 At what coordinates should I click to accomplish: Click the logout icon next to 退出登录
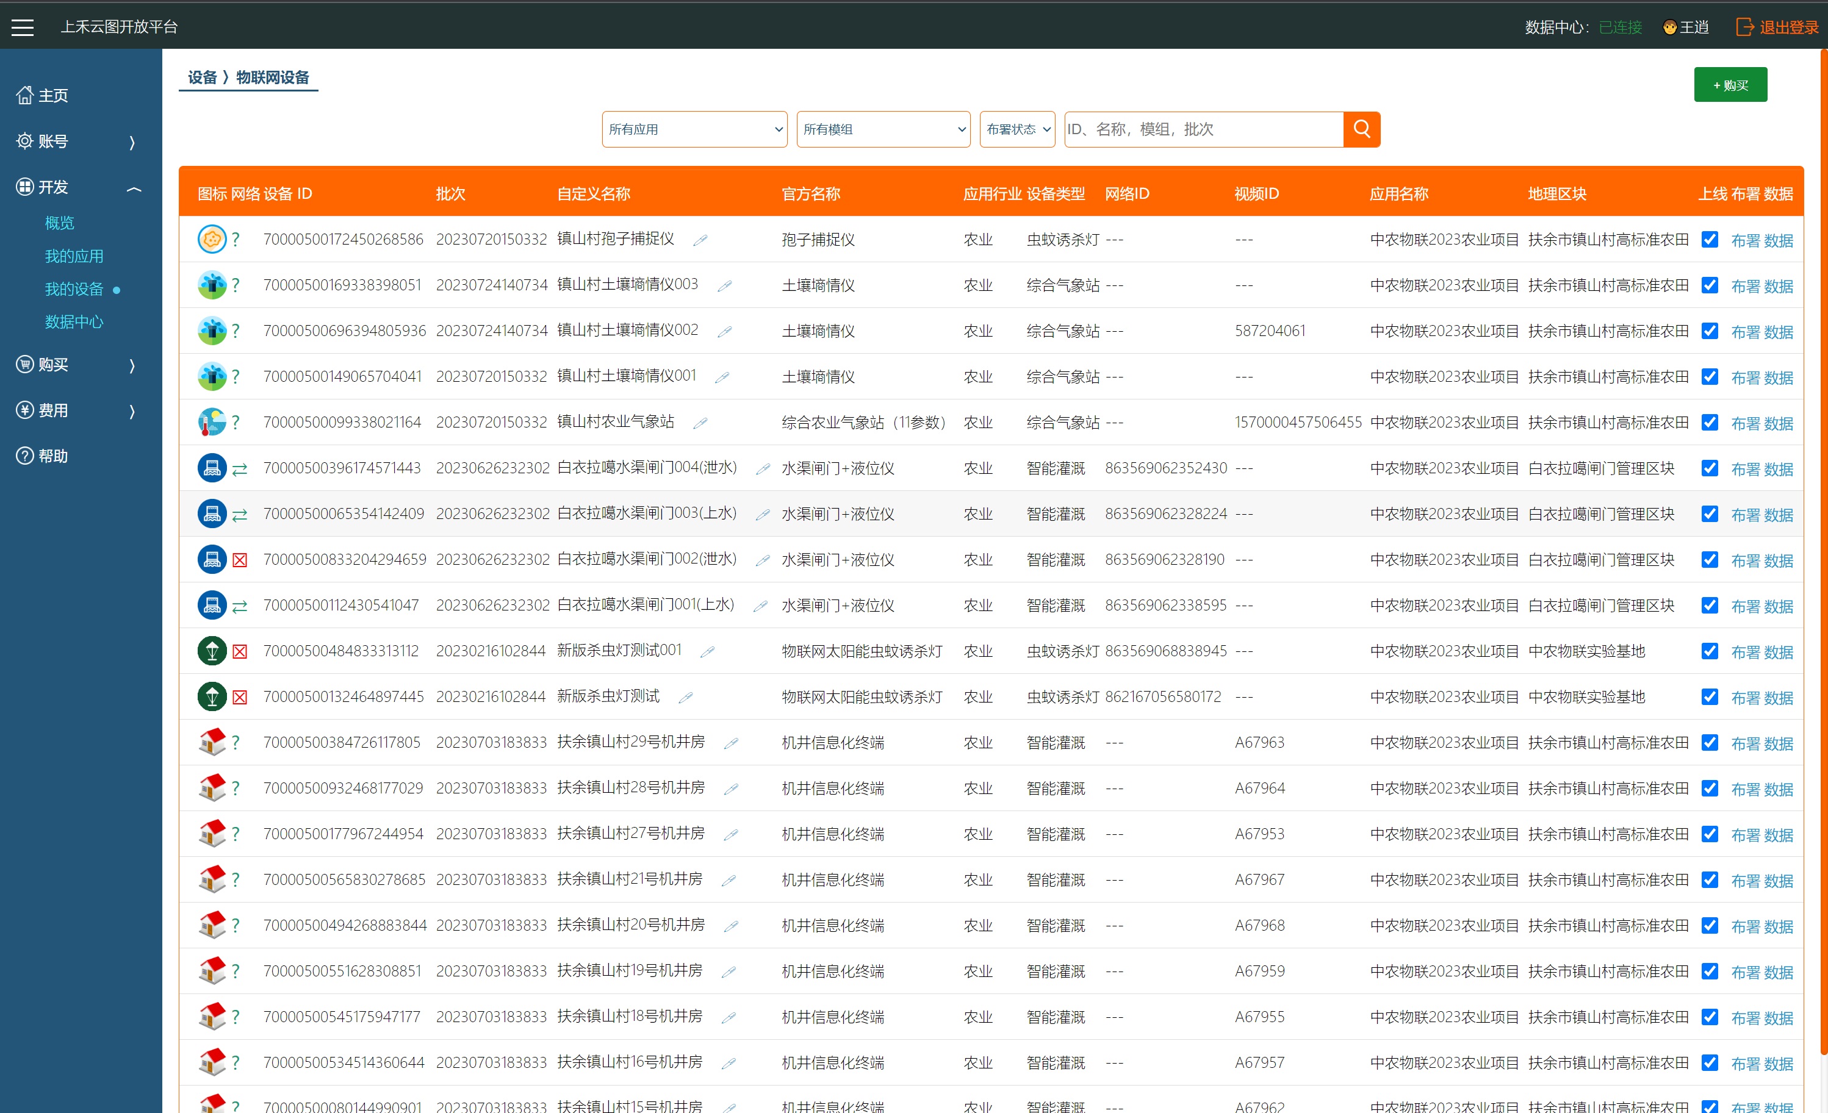(x=1745, y=27)
